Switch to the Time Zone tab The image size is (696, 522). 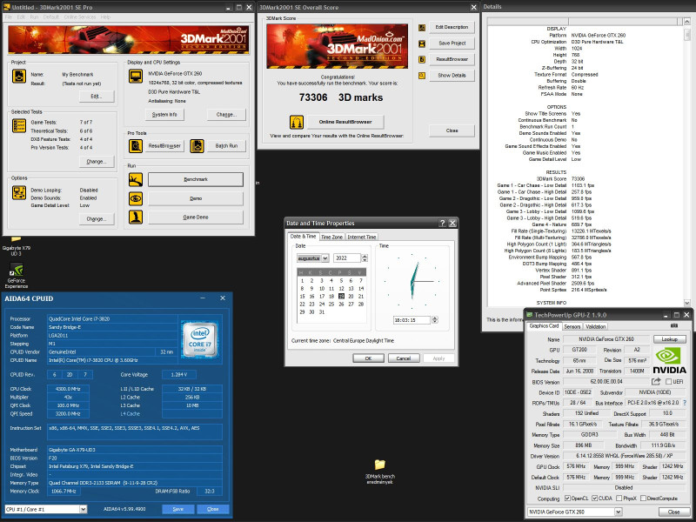(331, 237)
